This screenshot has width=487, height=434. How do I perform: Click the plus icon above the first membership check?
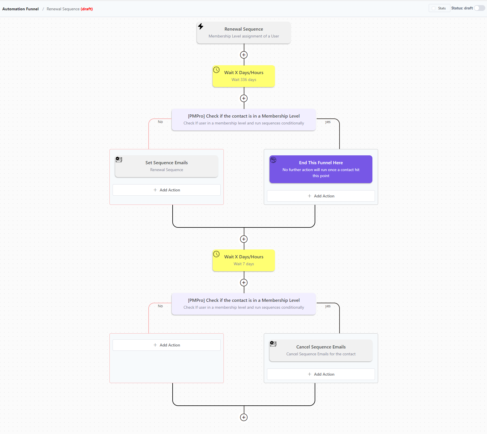[x=243, y=98]
